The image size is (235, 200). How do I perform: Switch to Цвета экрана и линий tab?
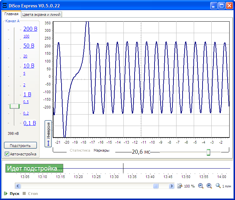click(41, 15)
